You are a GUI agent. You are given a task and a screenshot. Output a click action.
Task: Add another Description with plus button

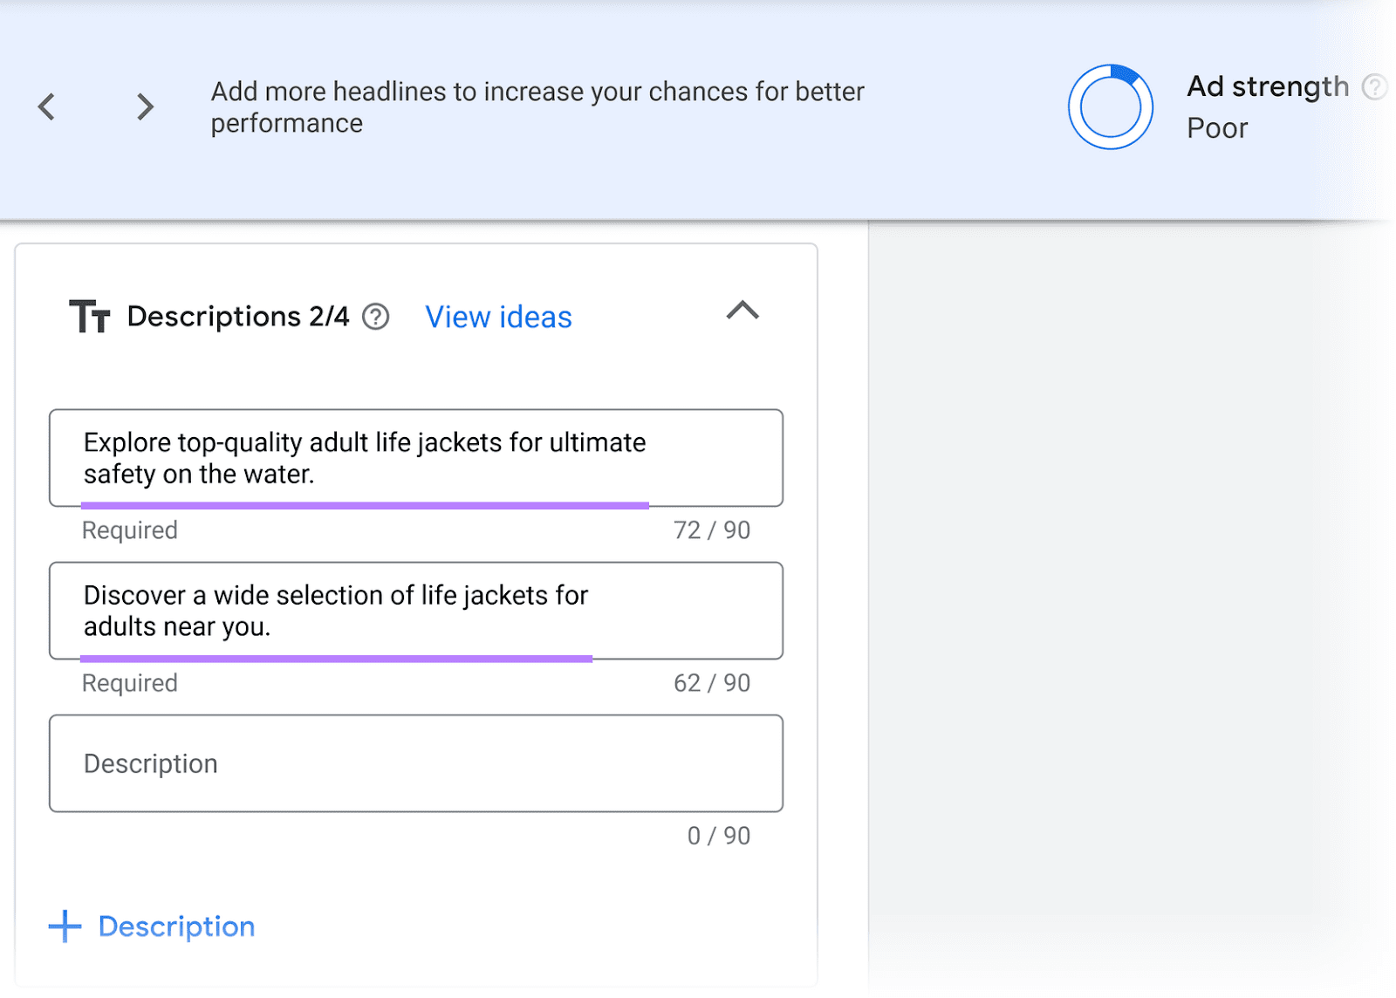coord(152,926)
